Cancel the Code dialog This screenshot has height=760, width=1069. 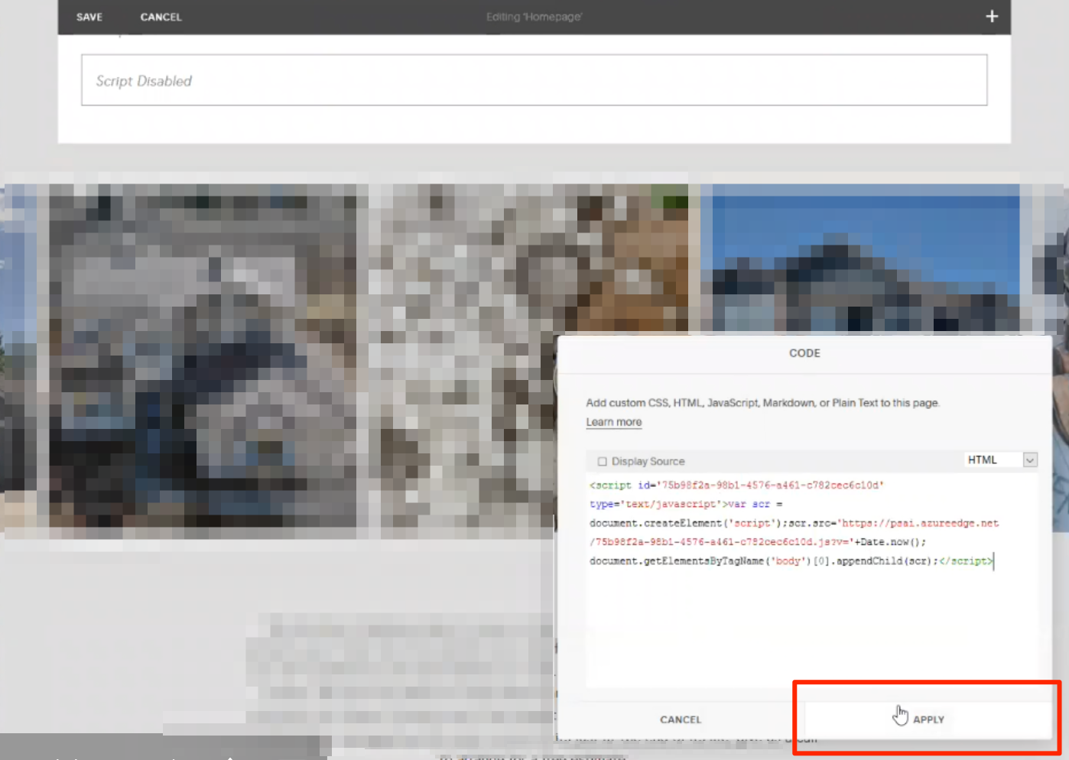(680, 719)
